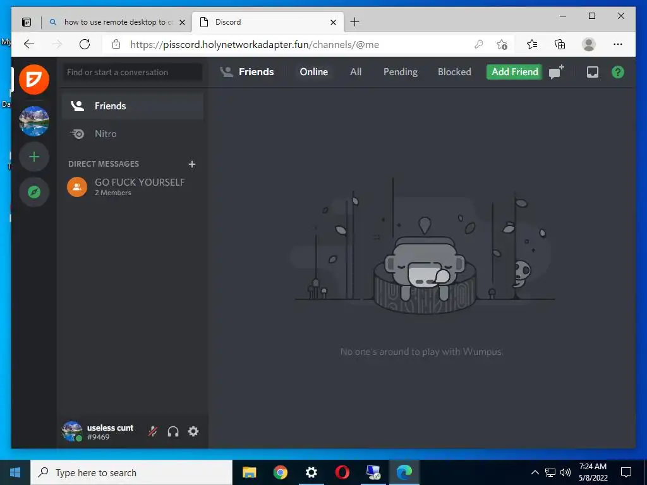Switch to the Online friends tab
Image resolution: width=647 pixels, height=485 pixels.
coord(313,72)
